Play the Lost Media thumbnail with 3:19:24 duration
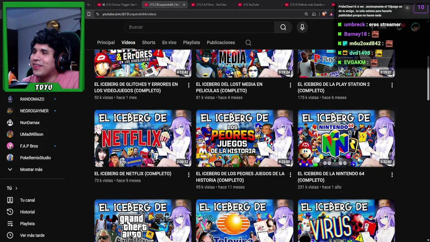The image size is (430, 242). point(245,64)
